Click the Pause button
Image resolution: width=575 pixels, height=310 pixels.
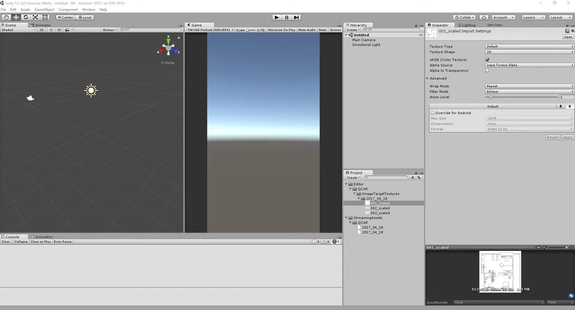point(287,17)
